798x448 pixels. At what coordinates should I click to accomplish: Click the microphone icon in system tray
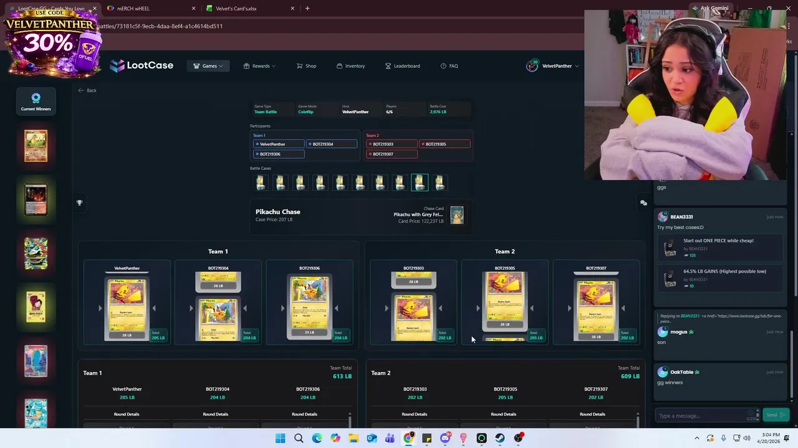(x=723, y=438)
